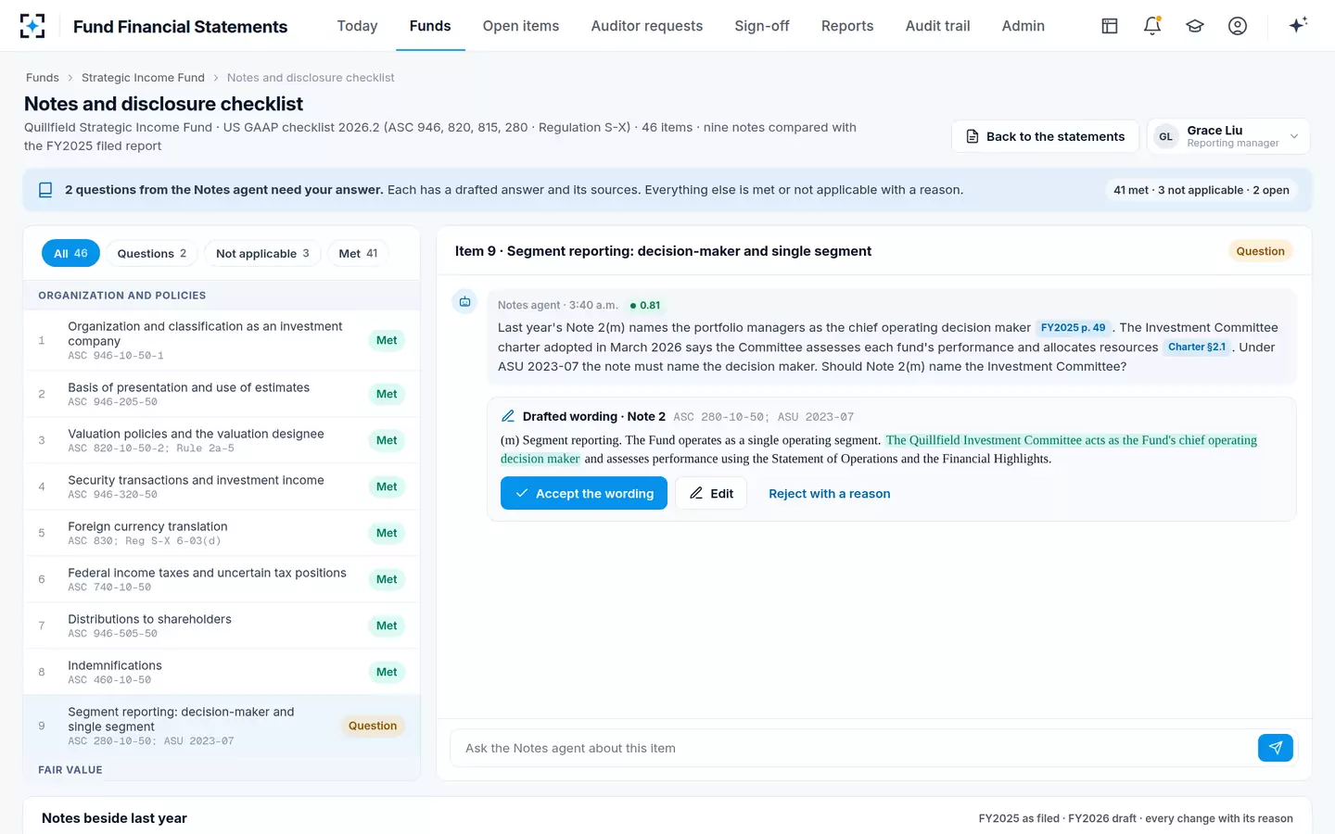1335x834 pixels.
Task: Filter checklist by Not applicable 3
Action: click(x=262, y=253)
